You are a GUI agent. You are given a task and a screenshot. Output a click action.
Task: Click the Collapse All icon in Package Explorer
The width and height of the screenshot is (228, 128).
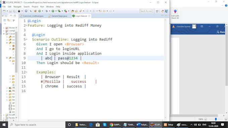[5, 20]
